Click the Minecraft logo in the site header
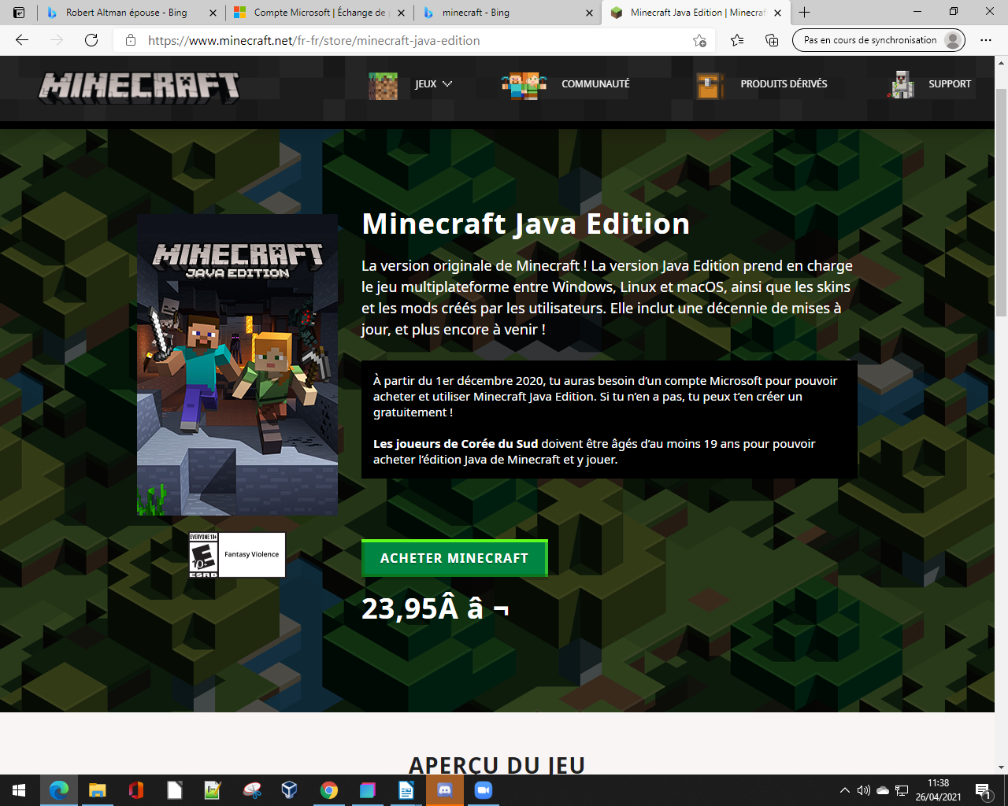The width and height of the screenshot is (1008, 806). 139,87
